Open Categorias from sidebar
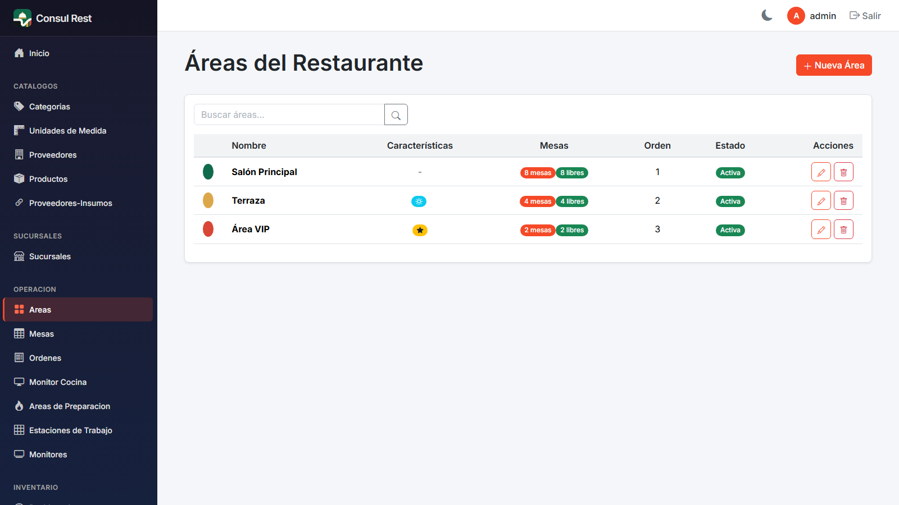This screenshot has height=505, width=899. point(78,107)
